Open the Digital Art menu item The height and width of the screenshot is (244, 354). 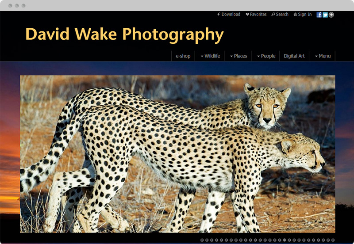(294, 56)
